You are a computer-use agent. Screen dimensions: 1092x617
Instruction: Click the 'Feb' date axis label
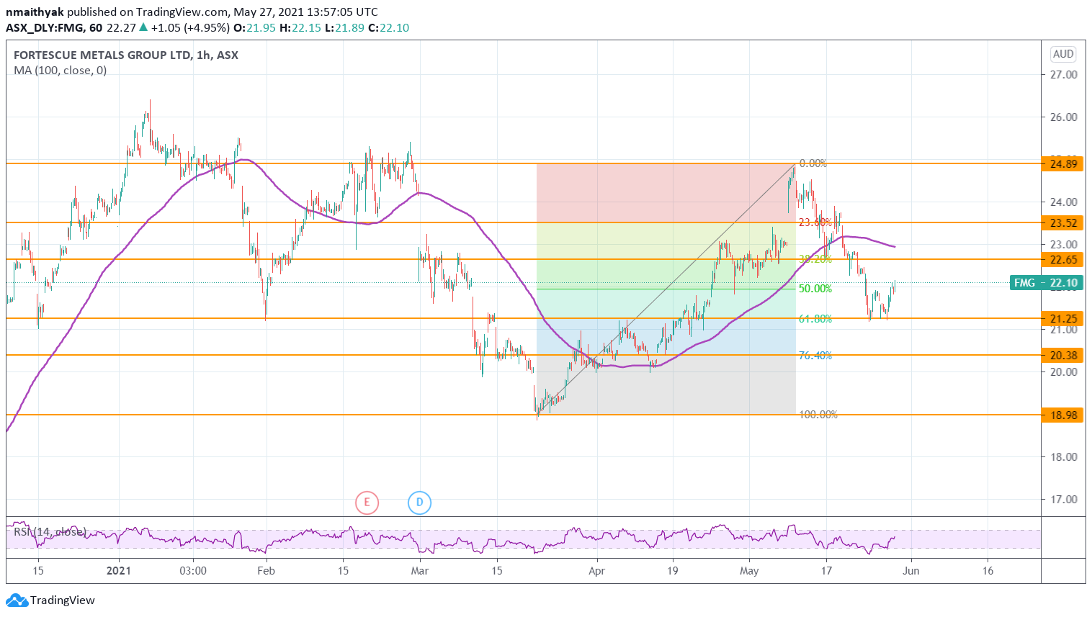click(266, 571)
